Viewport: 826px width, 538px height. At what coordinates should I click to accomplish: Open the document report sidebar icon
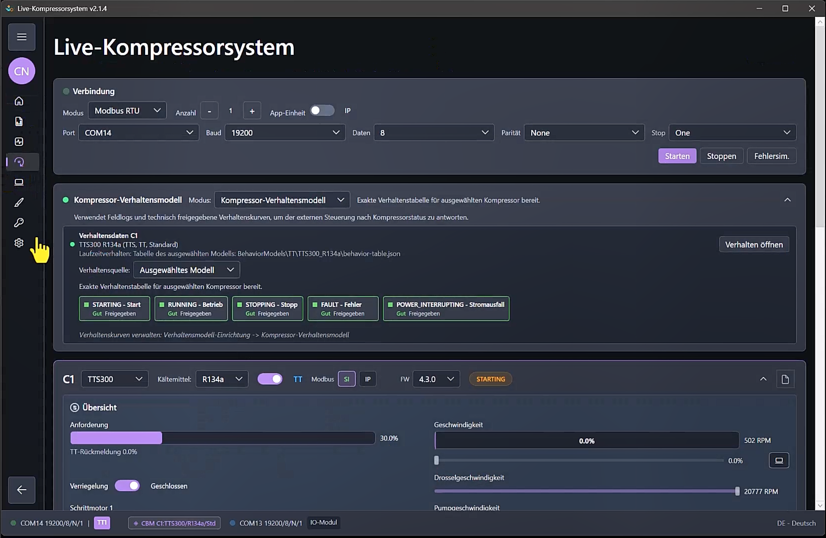click(x=19, y=122)
